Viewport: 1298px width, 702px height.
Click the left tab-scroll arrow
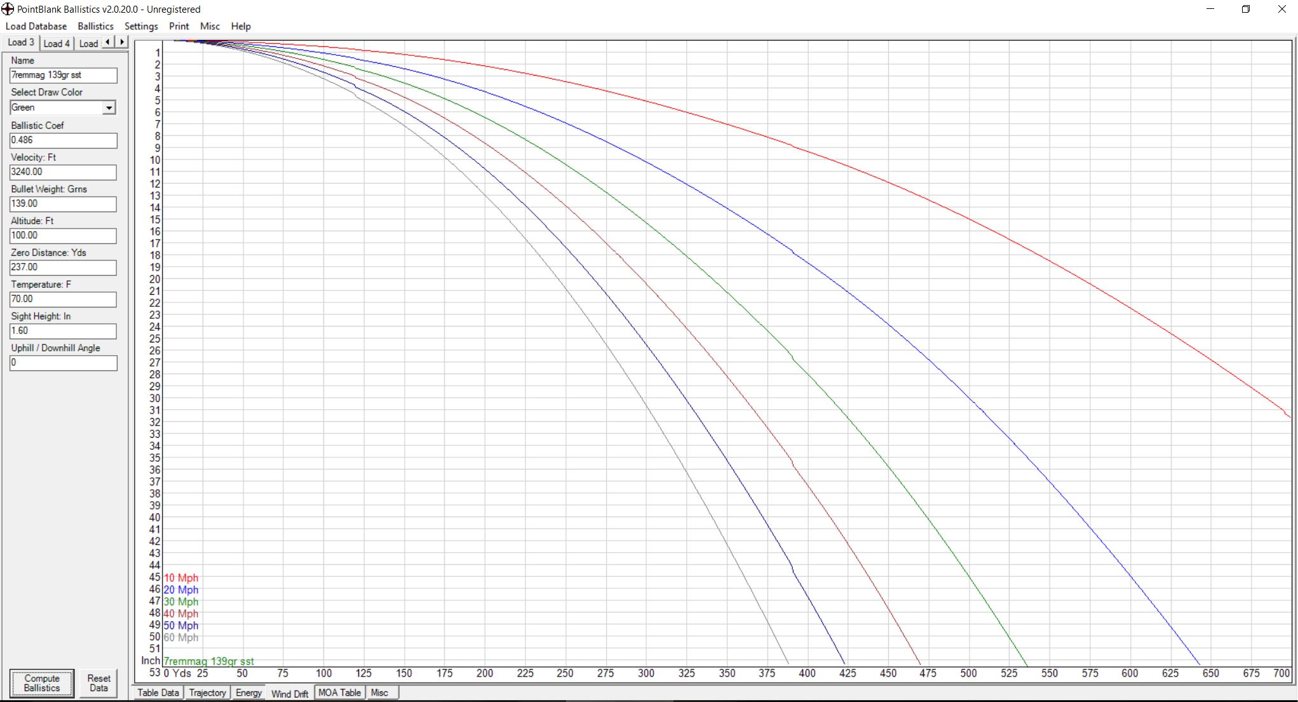coord(107,42)
